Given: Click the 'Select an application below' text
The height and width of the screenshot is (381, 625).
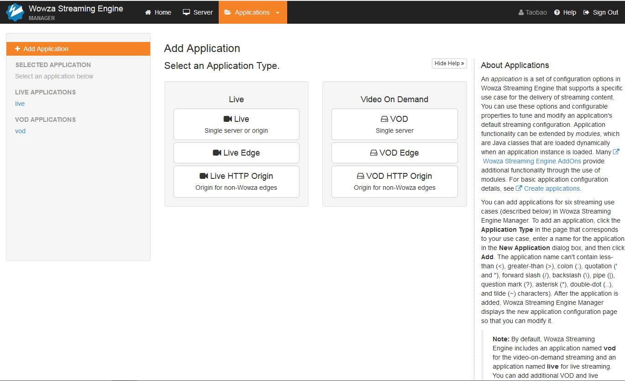Looking at the screenshot, I should (x=54, y=76).
